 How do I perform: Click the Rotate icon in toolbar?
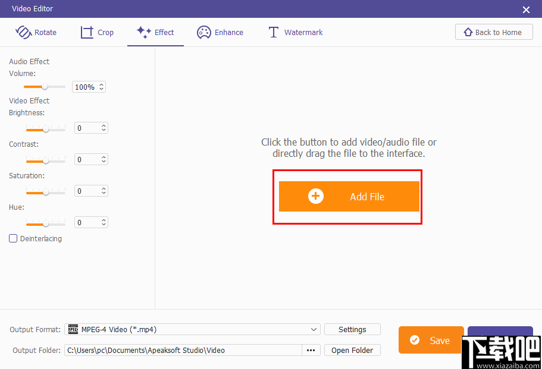23,32
